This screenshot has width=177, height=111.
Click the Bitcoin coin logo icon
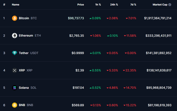pyautogui.click(x=15, y=18)
